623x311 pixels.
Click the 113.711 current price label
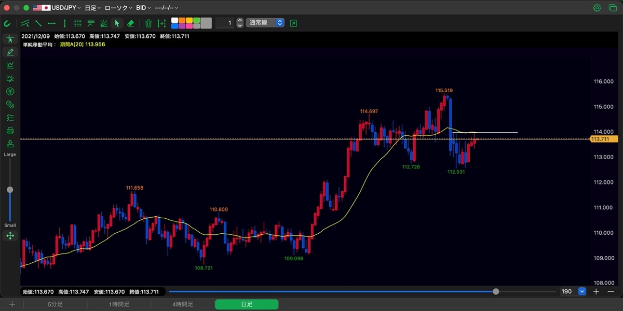603,139
